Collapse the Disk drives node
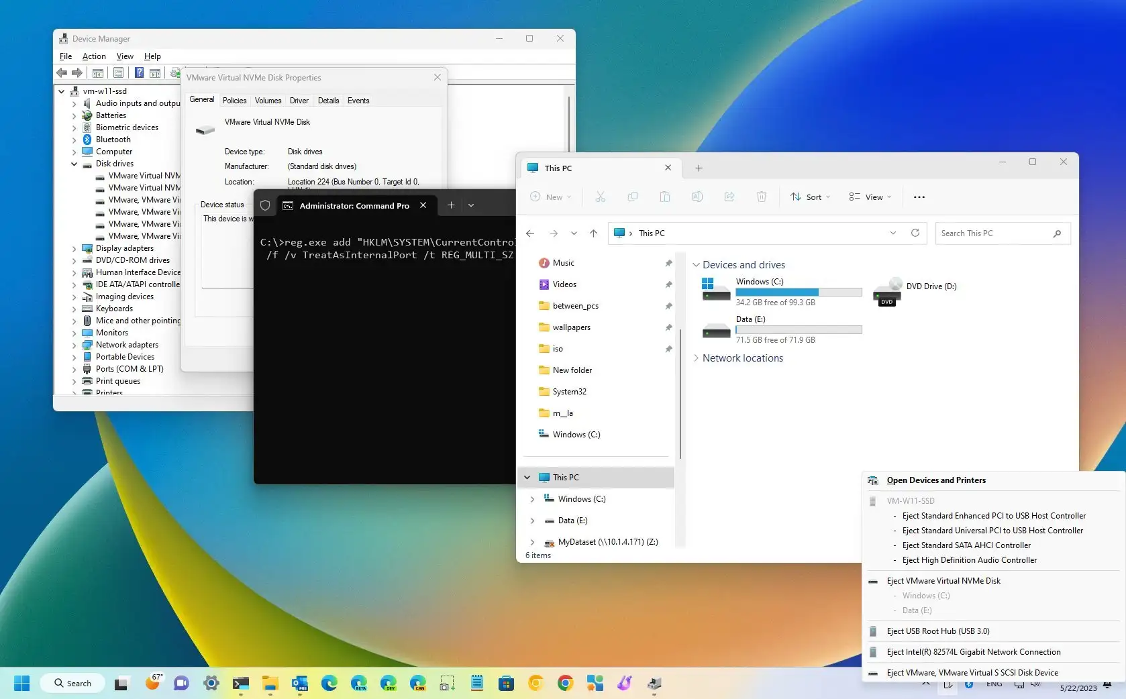Image resolution: width=1126 pixels, height=699 pixels. pos(74,164)
